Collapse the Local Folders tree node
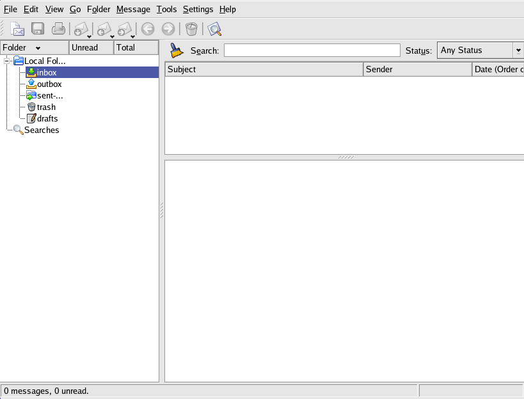Screen dimensions: 524x399 pos(7,61)
